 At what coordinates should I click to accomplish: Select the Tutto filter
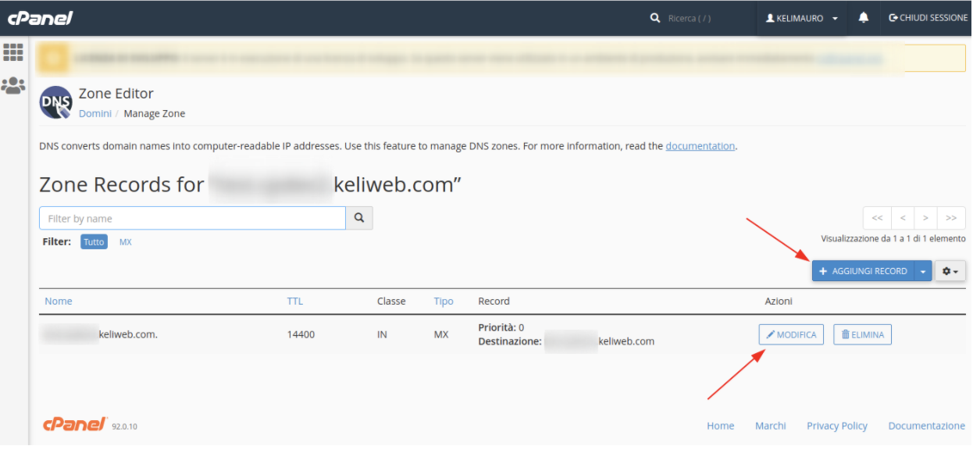tap(94, 242)
